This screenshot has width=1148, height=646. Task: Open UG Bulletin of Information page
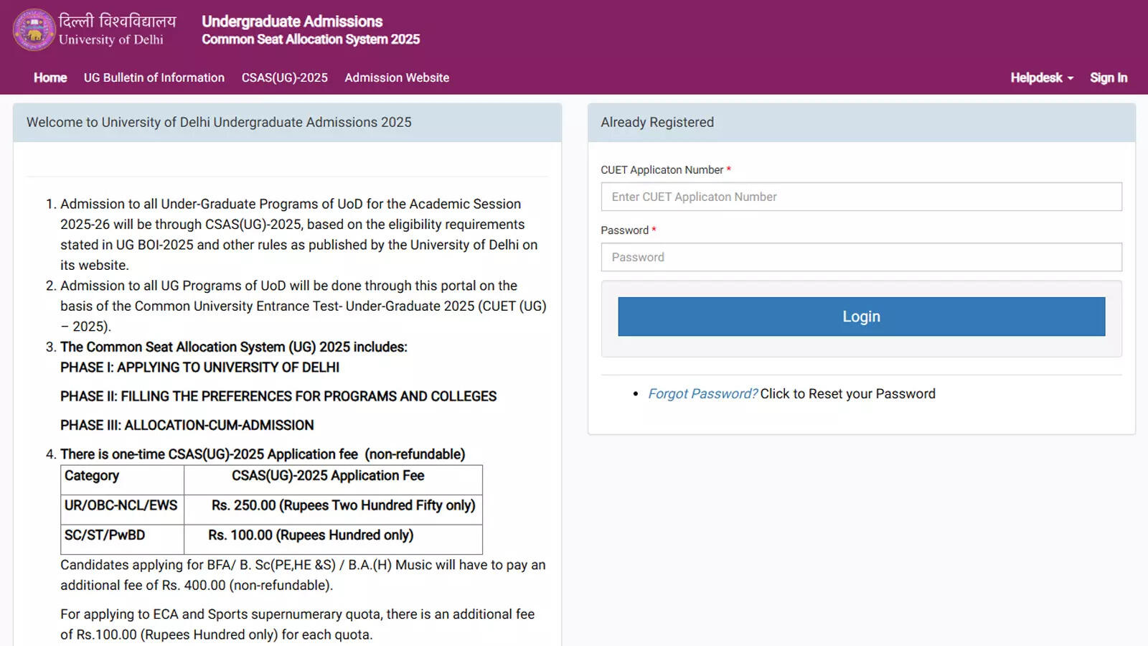[154, 78]
